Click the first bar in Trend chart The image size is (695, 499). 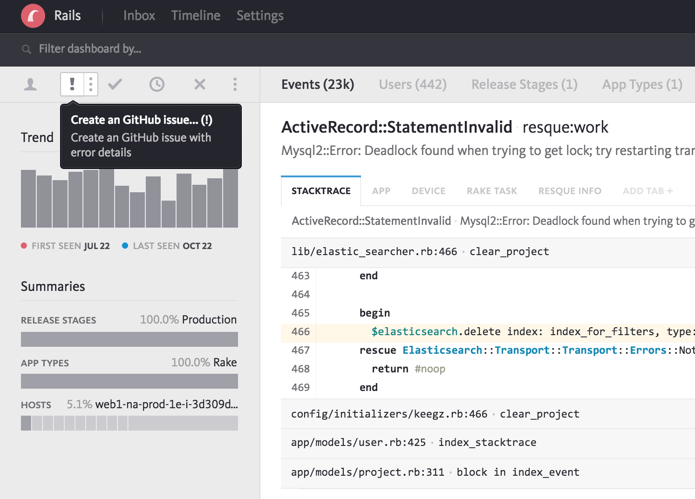click(28, 199)
